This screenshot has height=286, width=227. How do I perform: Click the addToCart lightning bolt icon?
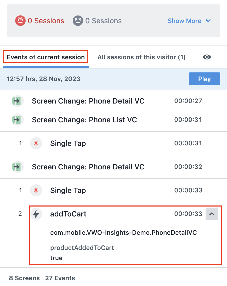point(36,214)
